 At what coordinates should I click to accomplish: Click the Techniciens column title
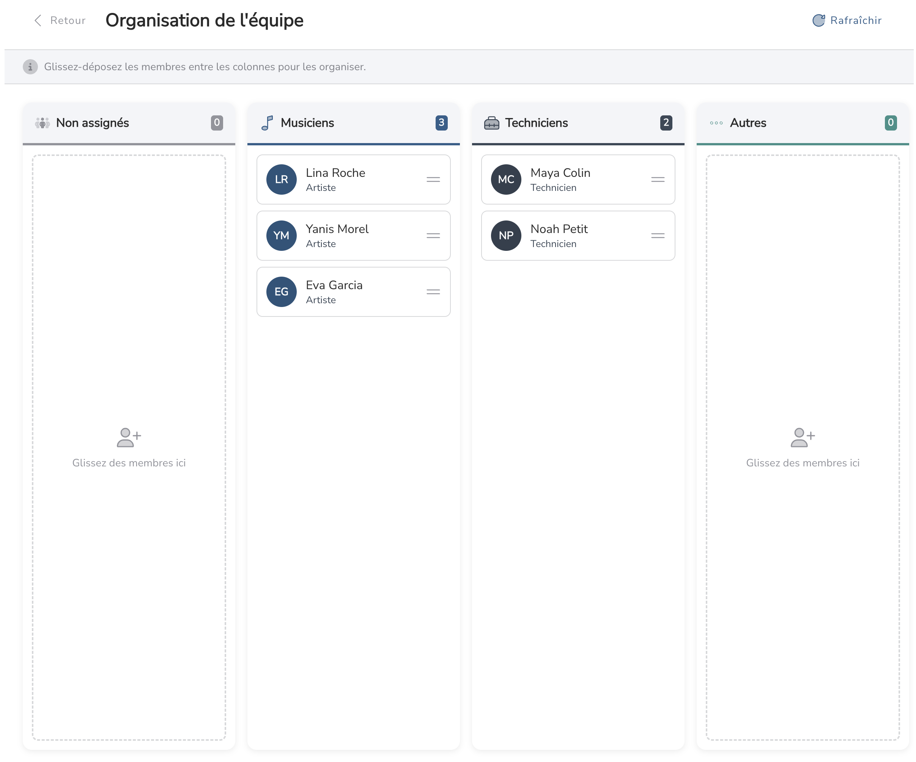537,123
